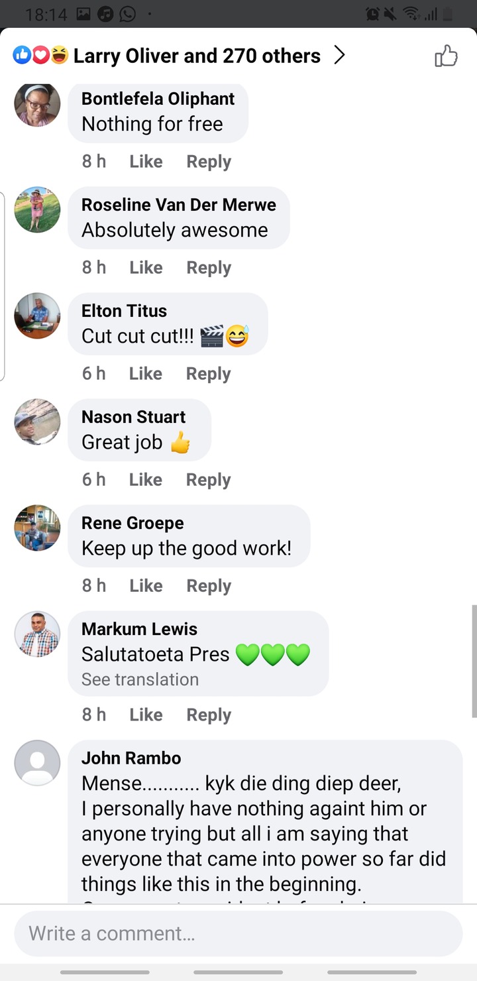Tap John Rambo's default avatar icon
This screenshot has height=981, width=477.
37,763
